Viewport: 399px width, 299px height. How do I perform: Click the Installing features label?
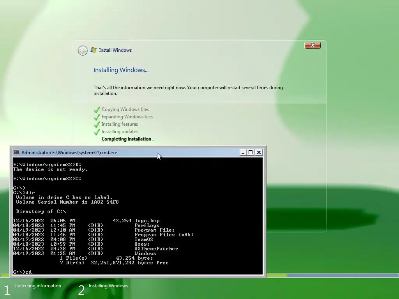[x=120, y=124]
